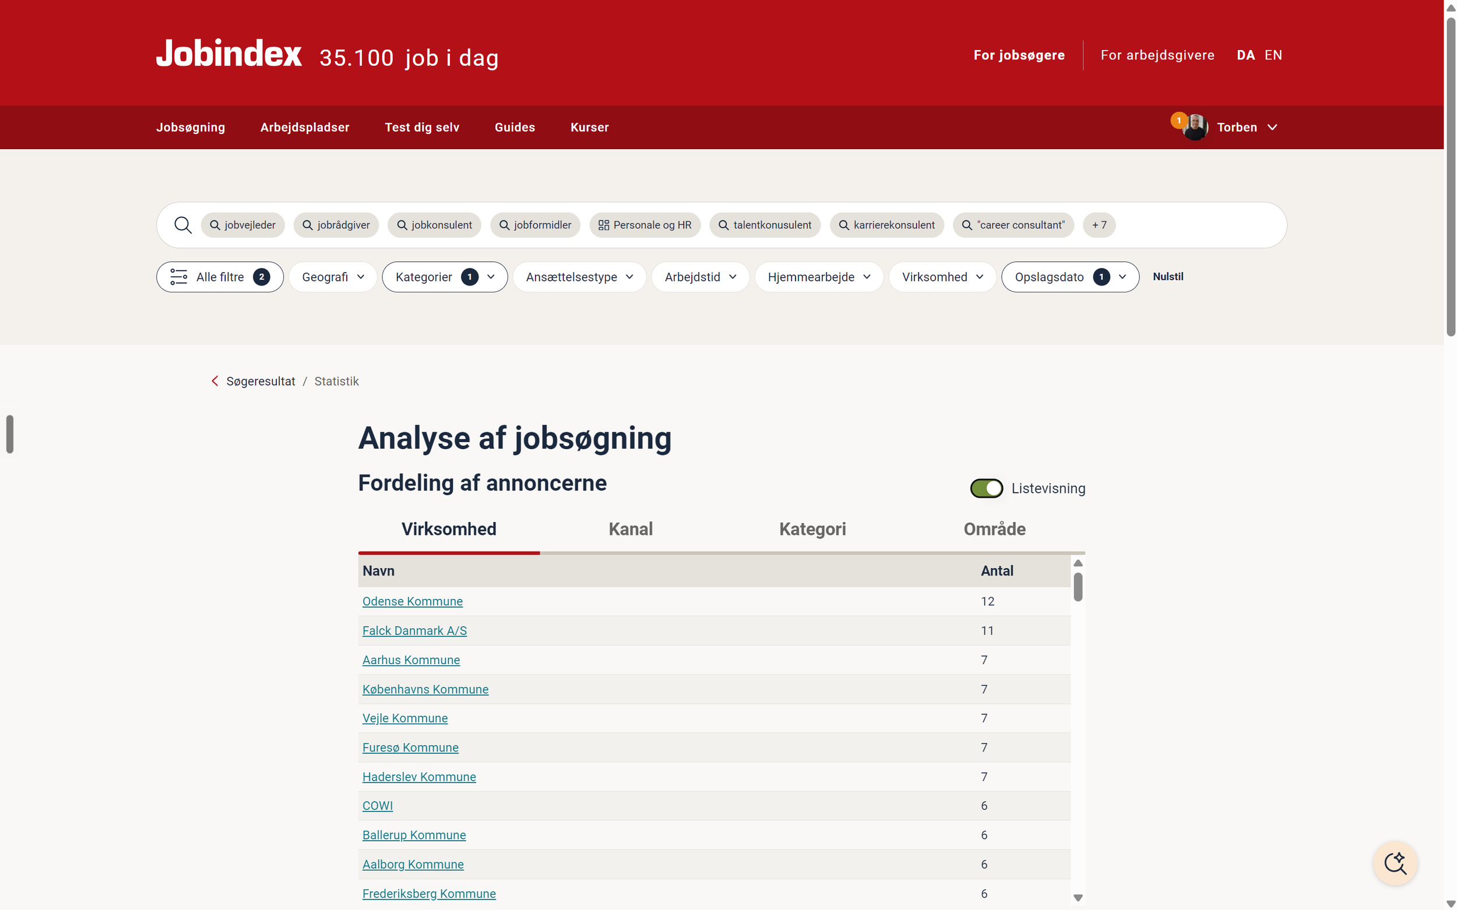
Task: Open Test dig selv menu
Action: tap(422, 128)
